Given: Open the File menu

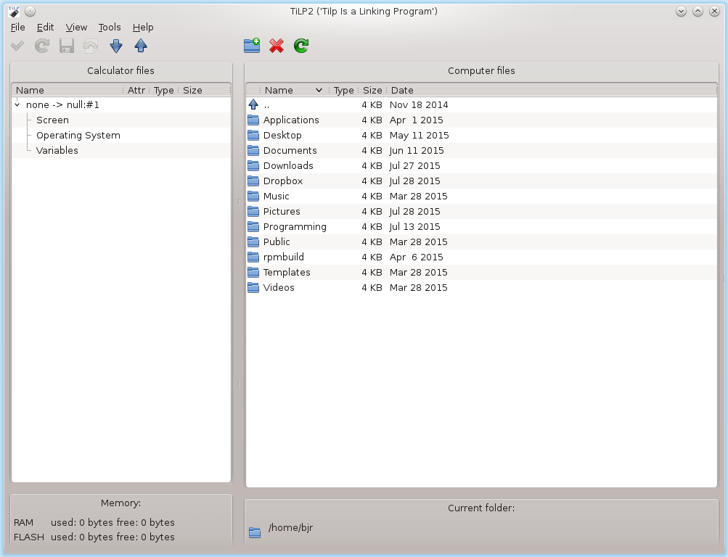Looking at the screenshot, I should point(18,28).
